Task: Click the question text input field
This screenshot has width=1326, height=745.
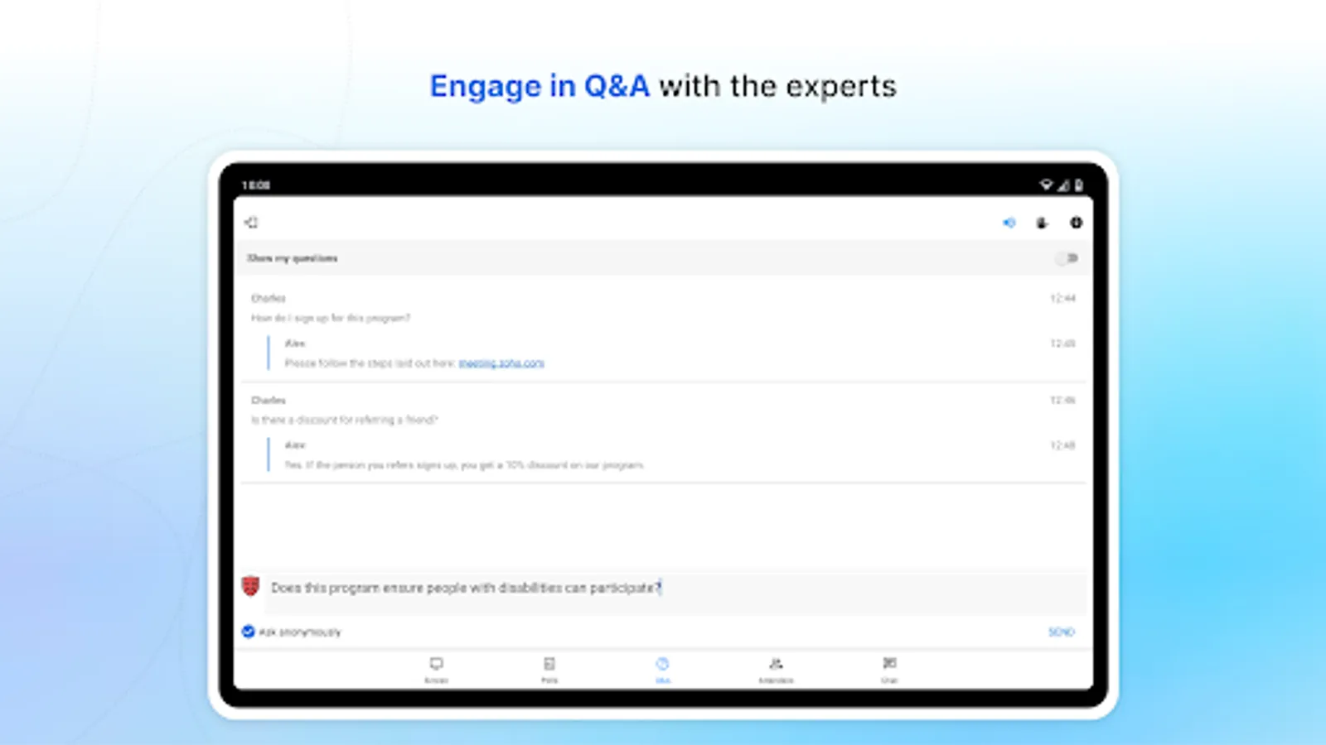Action: (580, 588)
